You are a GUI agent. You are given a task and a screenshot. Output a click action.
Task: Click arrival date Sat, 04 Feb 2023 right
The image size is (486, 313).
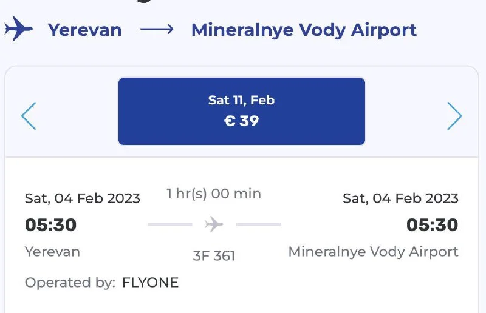(x=400, y=198)
